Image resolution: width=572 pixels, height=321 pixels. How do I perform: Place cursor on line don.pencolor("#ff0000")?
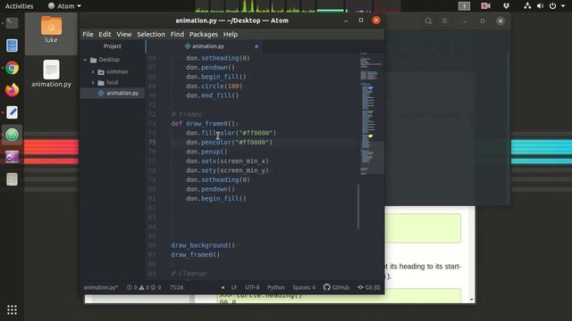tap(229, 143)
